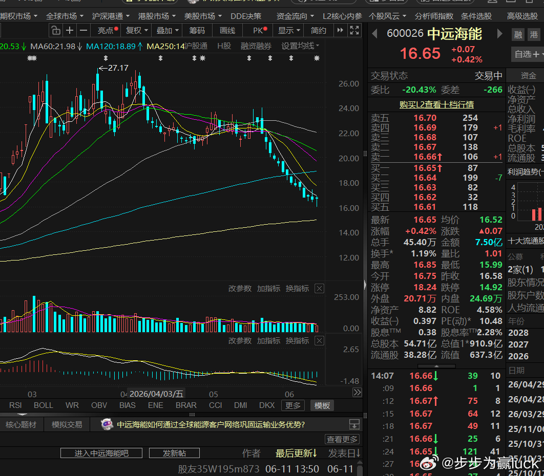544x476 pixels.
Task: Select the BOLL indicator tab
Action: pos(44,405)
